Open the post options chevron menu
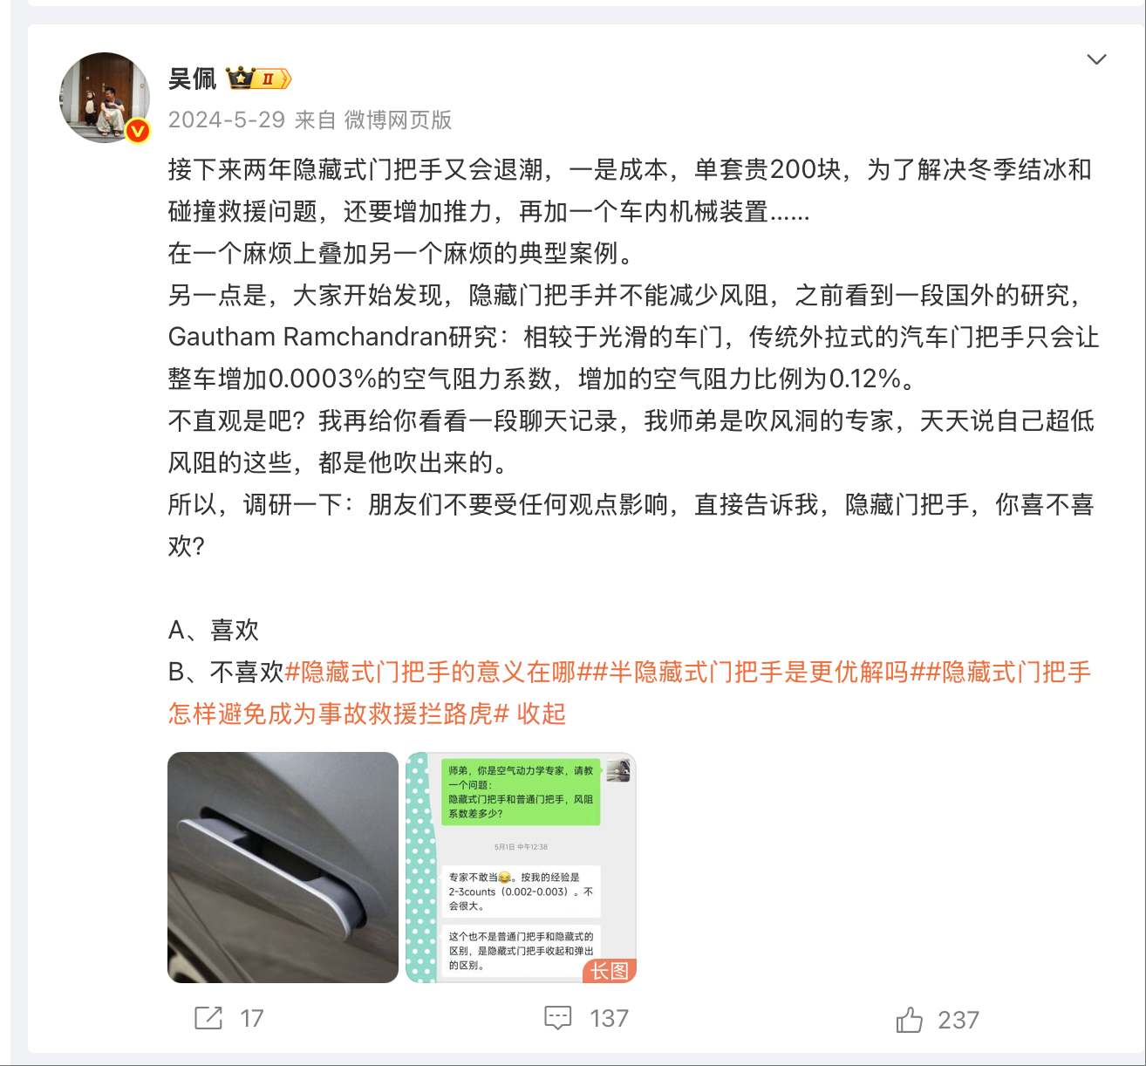 (1096, 59)
